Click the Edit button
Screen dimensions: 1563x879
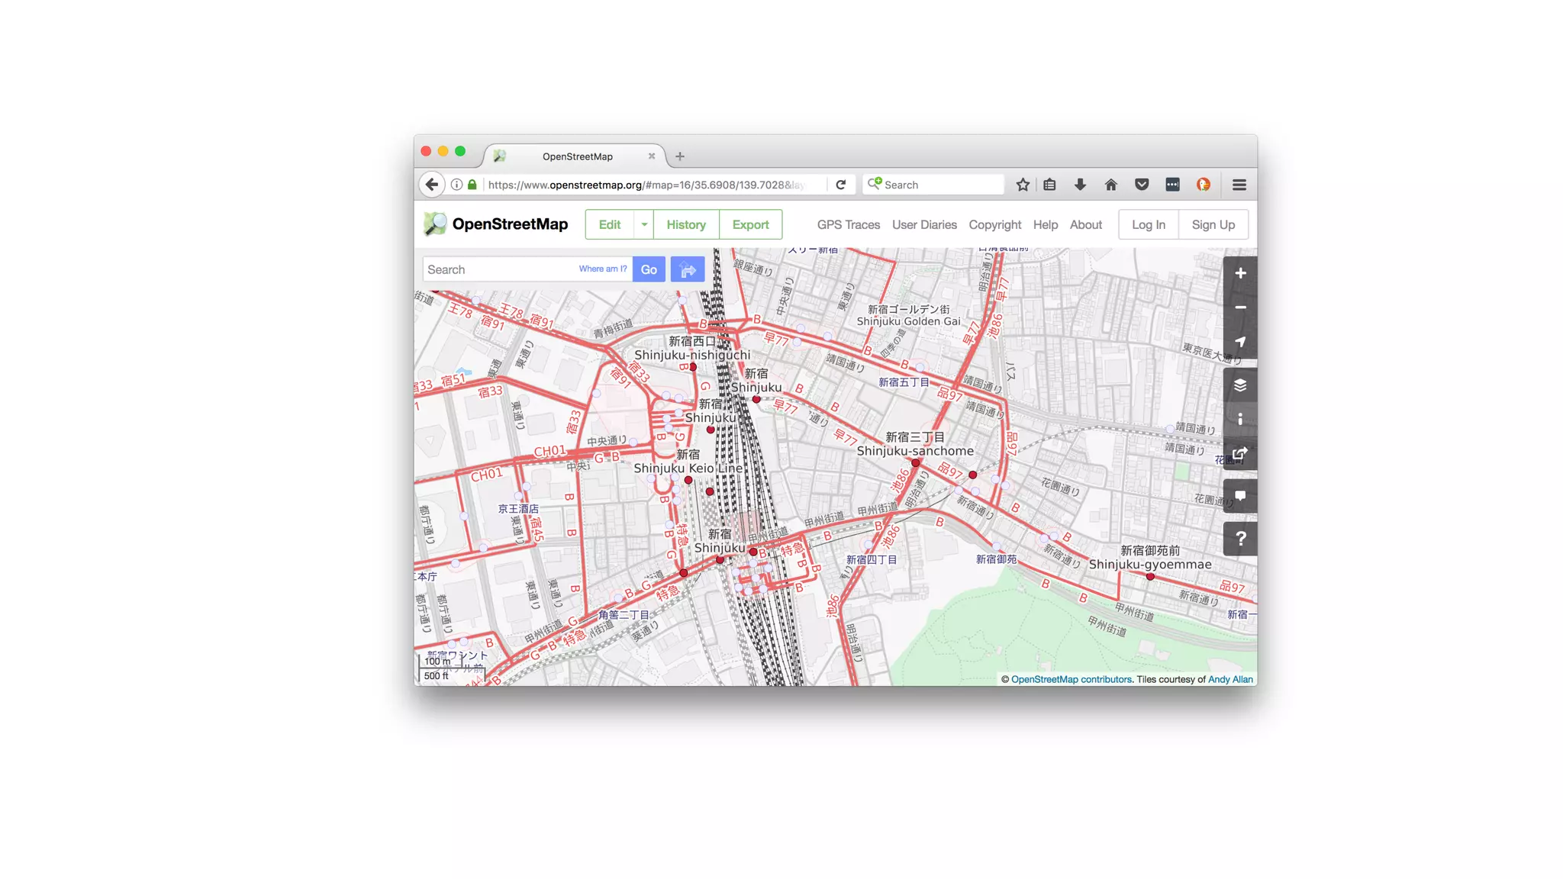610,224
